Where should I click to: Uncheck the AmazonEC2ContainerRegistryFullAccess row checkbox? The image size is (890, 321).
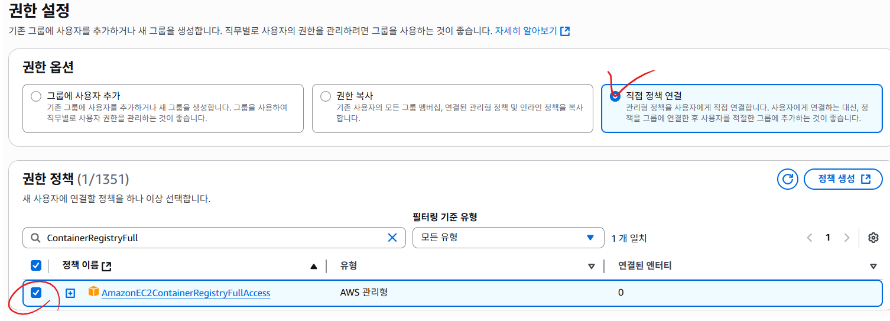click(x=36, y=293)
